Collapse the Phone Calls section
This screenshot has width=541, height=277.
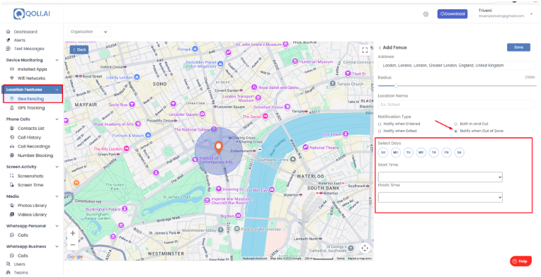[x=57, y=119]
